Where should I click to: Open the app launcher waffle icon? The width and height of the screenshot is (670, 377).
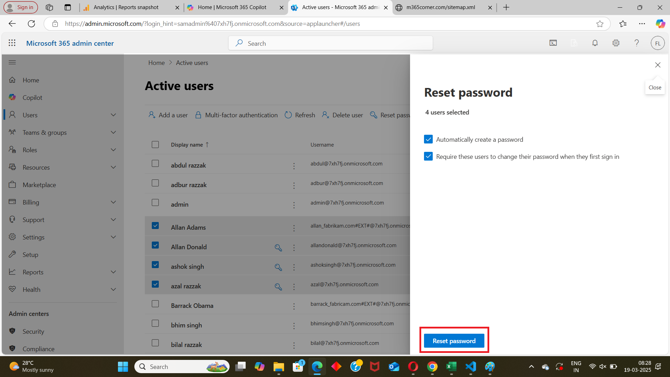click(12, 43)
